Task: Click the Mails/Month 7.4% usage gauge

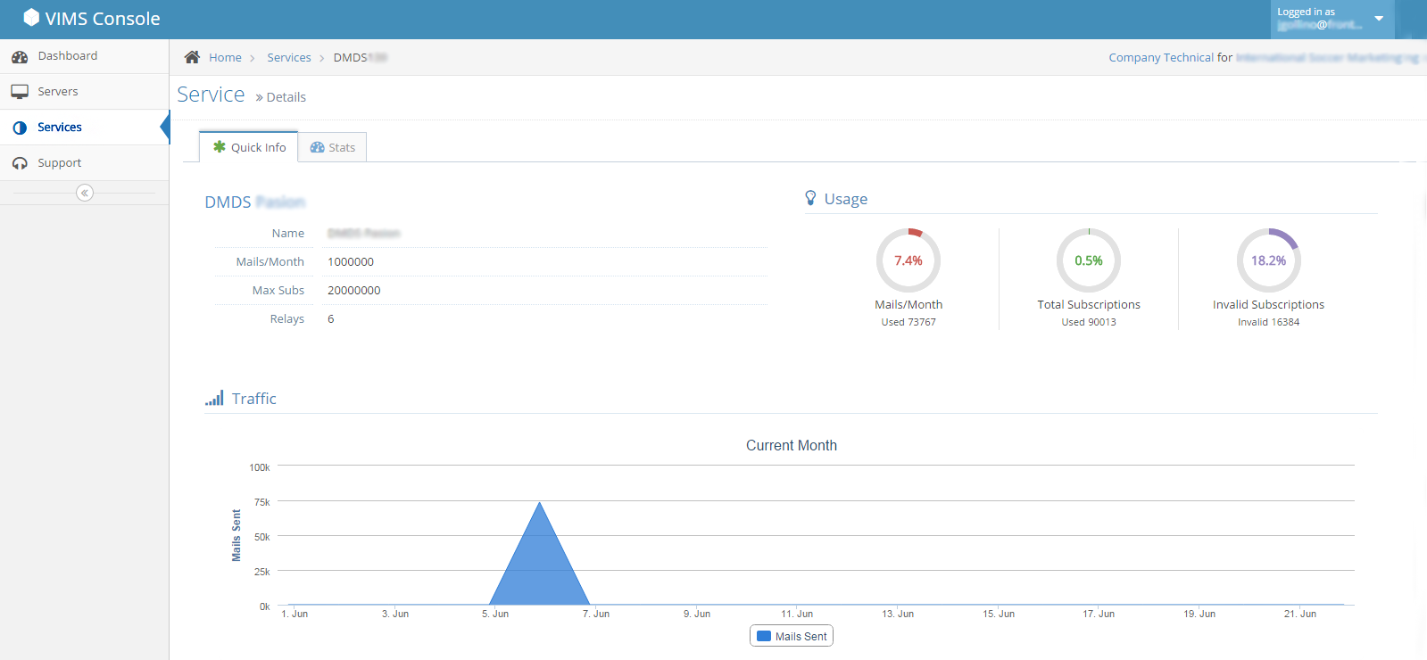Action: click(908, 260)
